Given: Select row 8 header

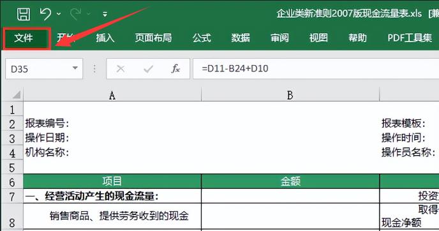Looking at the screenshot, I should [x=12, y=217].
